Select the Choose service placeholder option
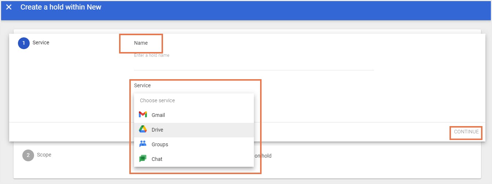This screenshot has width=492, height=184. [158, 100]
